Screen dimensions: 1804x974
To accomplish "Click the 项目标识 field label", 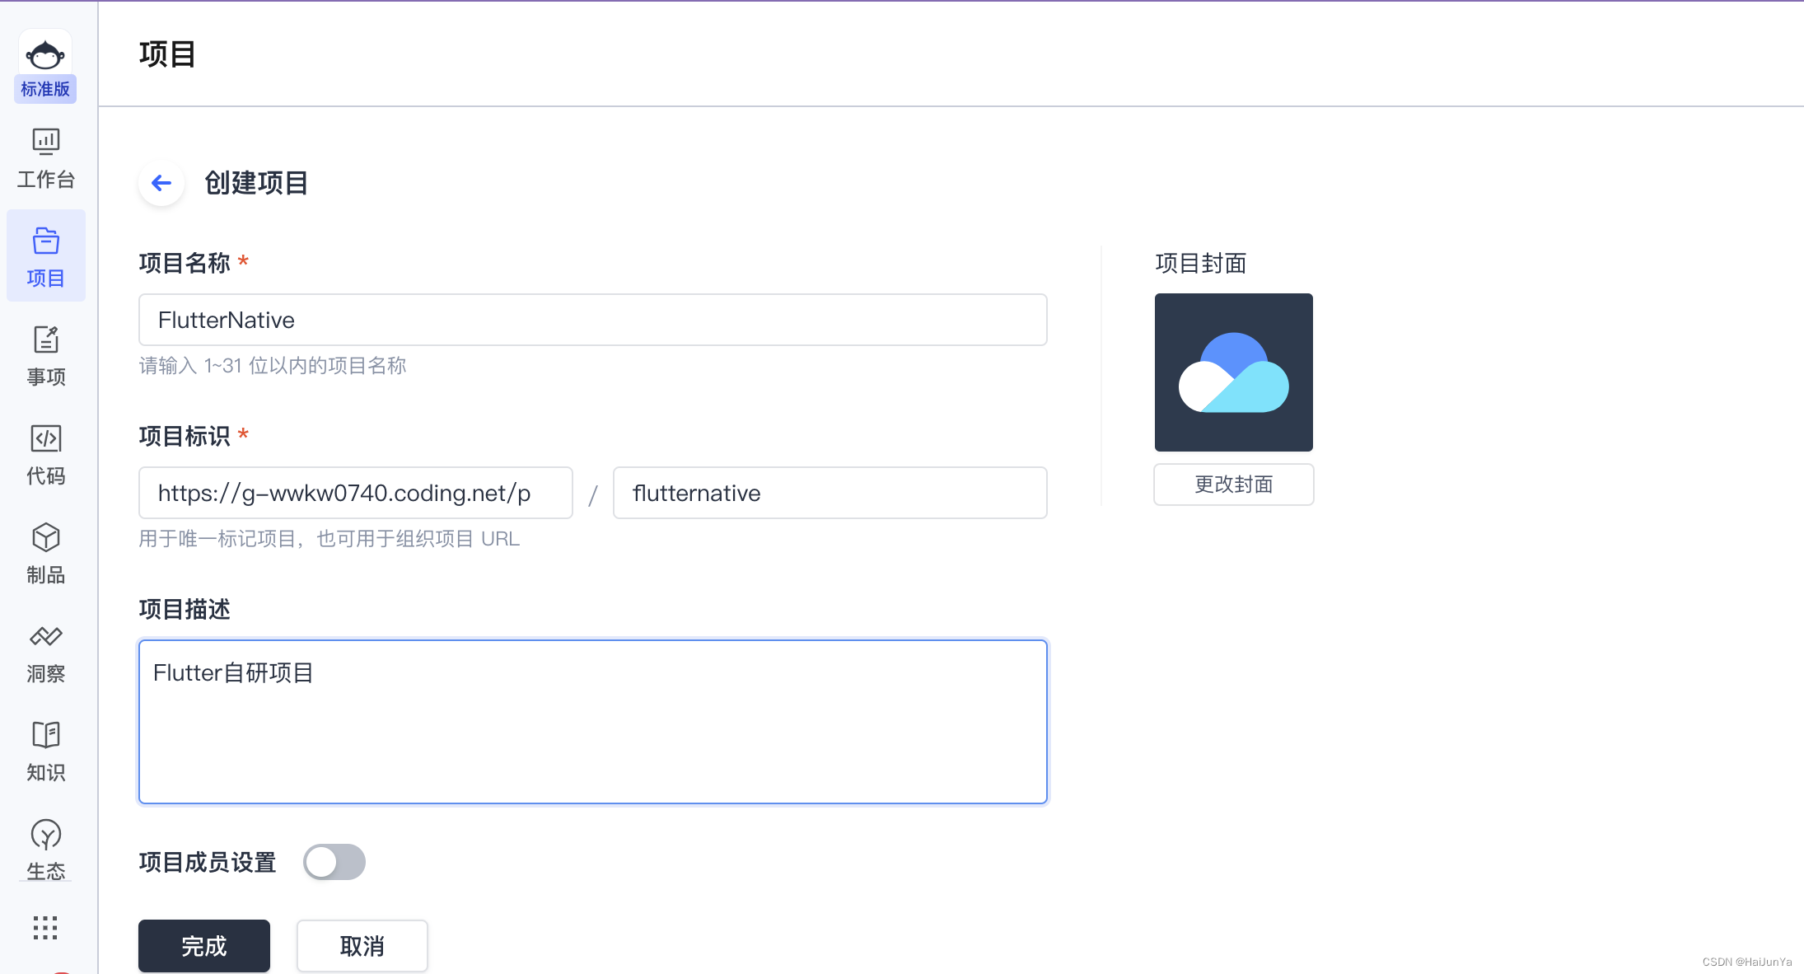I will (185, 437).
